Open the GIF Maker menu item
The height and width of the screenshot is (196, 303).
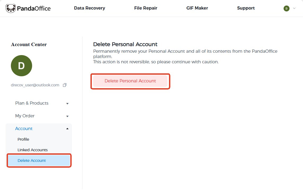coord(197,8)
